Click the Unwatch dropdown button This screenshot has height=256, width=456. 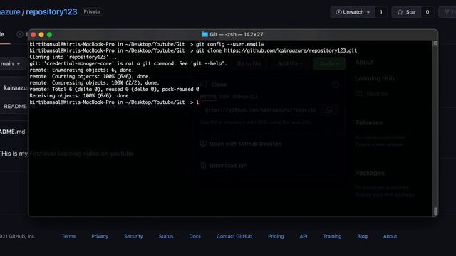353,12
